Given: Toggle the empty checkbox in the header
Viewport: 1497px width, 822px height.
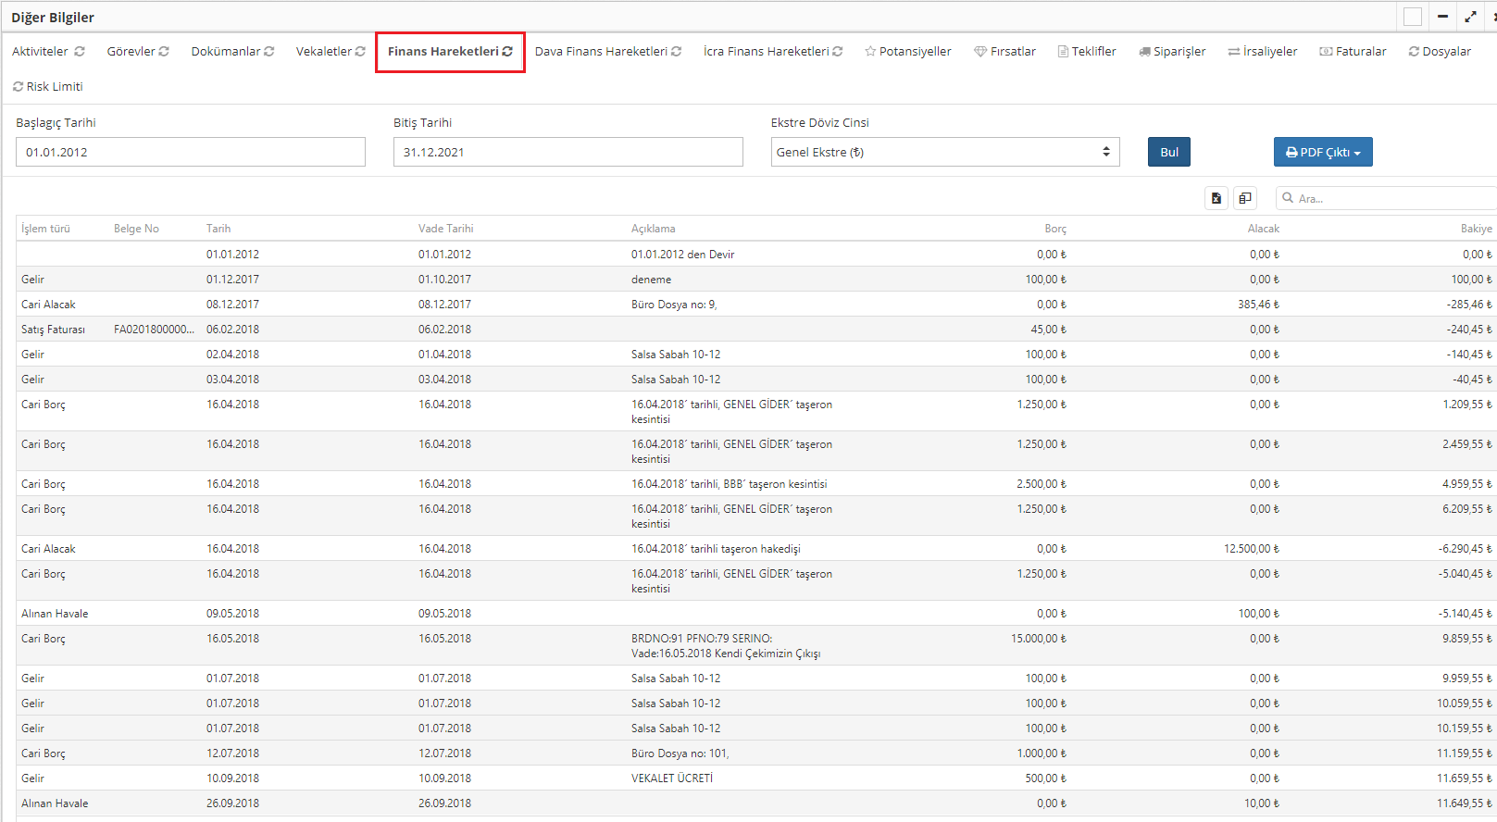Looking at the screenshot, I should click(1413, 17).
